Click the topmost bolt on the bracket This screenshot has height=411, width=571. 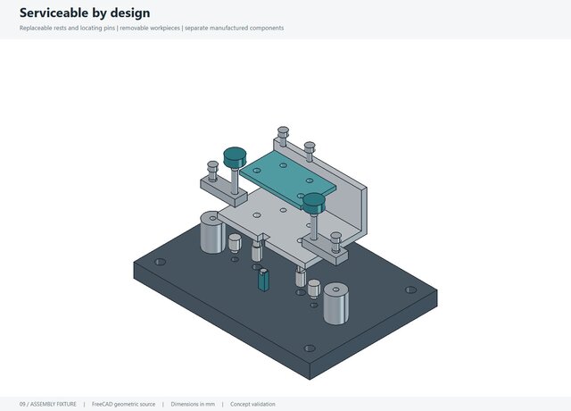pyautogui.click(x=283, y=136)
